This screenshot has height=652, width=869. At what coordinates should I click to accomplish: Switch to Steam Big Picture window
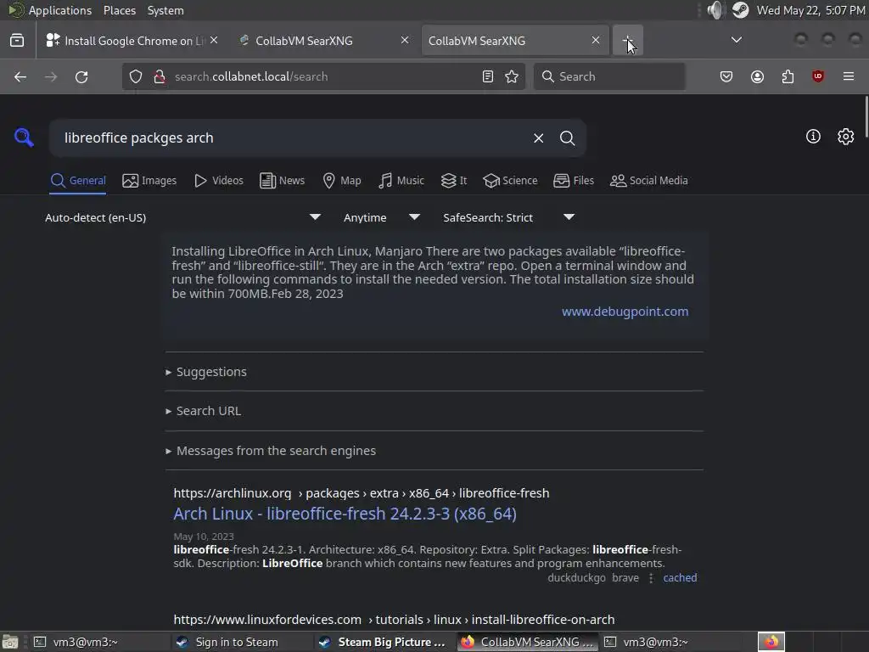383,642
